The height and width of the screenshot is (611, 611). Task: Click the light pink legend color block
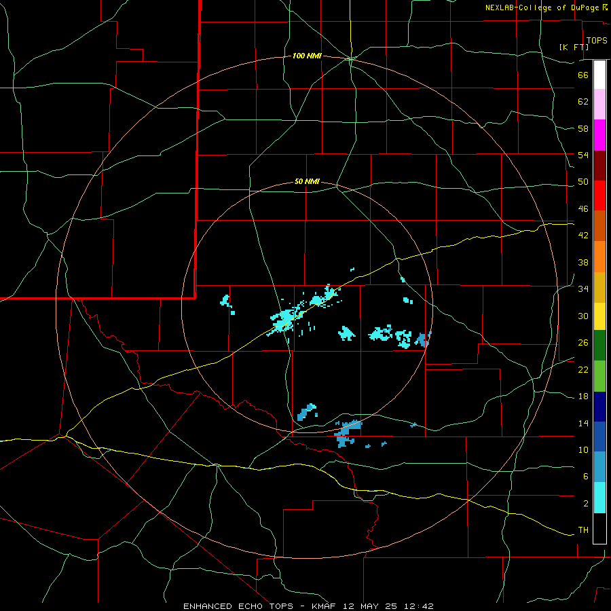[x=599, y=104]
